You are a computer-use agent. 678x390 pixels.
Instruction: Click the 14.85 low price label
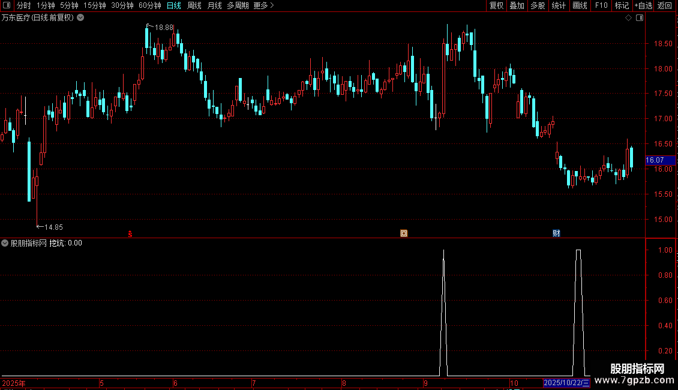pyautogui.click(x=53, y=227)
